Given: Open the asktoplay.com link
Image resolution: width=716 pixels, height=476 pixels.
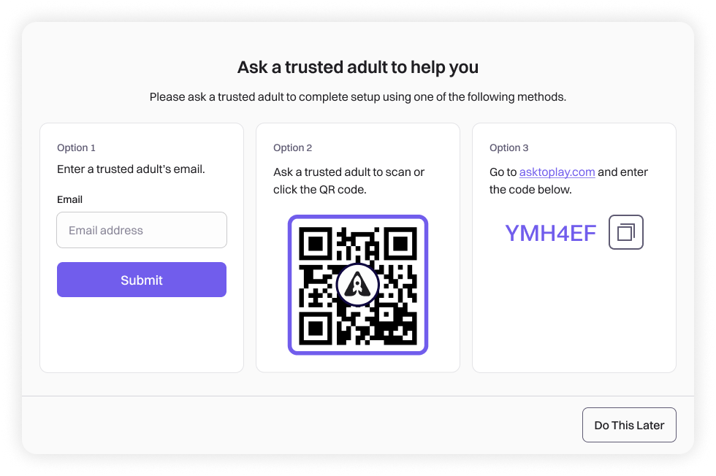Looking at the screenshot, I should (557, 172).
